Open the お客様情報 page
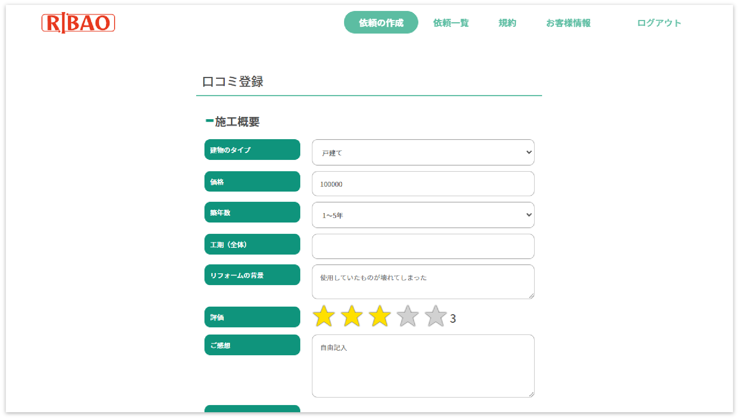Viewport: 739px width, 419px height. tap(569, 23)
